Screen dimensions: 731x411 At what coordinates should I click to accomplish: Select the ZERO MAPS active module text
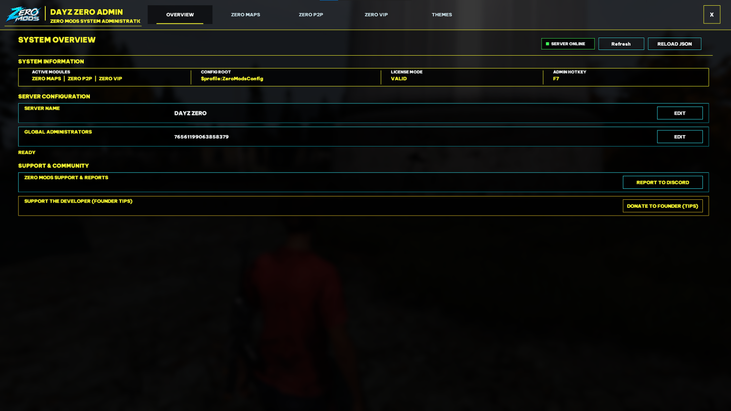[x=47, y=78]
